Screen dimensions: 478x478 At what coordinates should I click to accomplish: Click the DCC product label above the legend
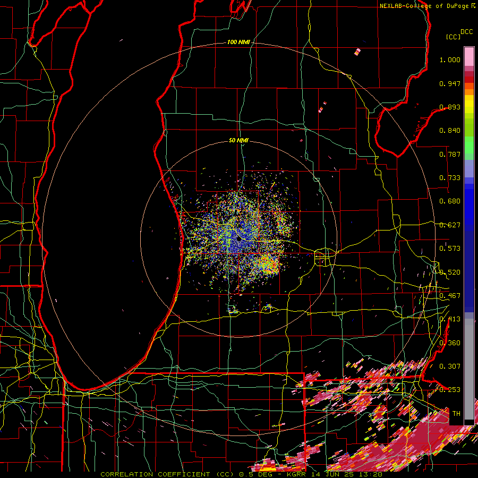(466, 32)
